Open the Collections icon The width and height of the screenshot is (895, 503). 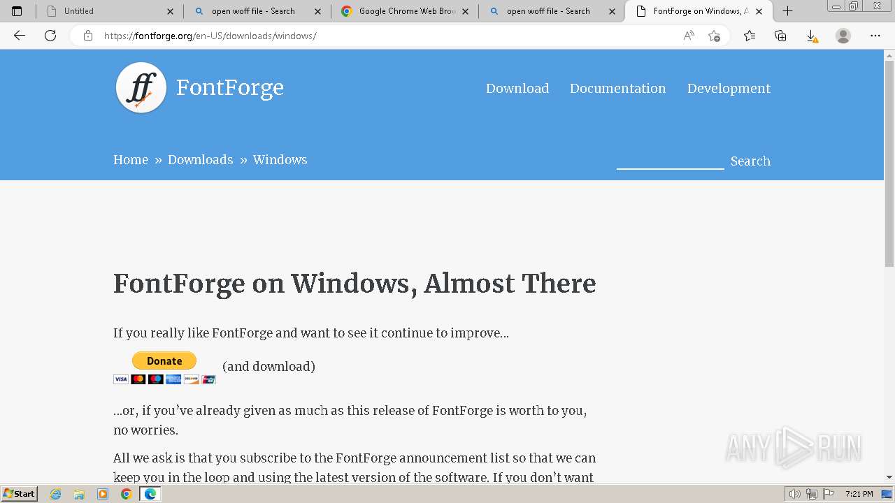pyautogui.click(x=780, y=36)
